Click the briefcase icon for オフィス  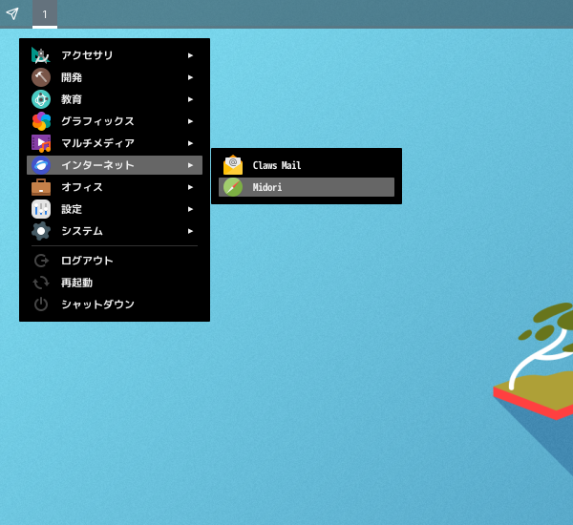point(41,187)
